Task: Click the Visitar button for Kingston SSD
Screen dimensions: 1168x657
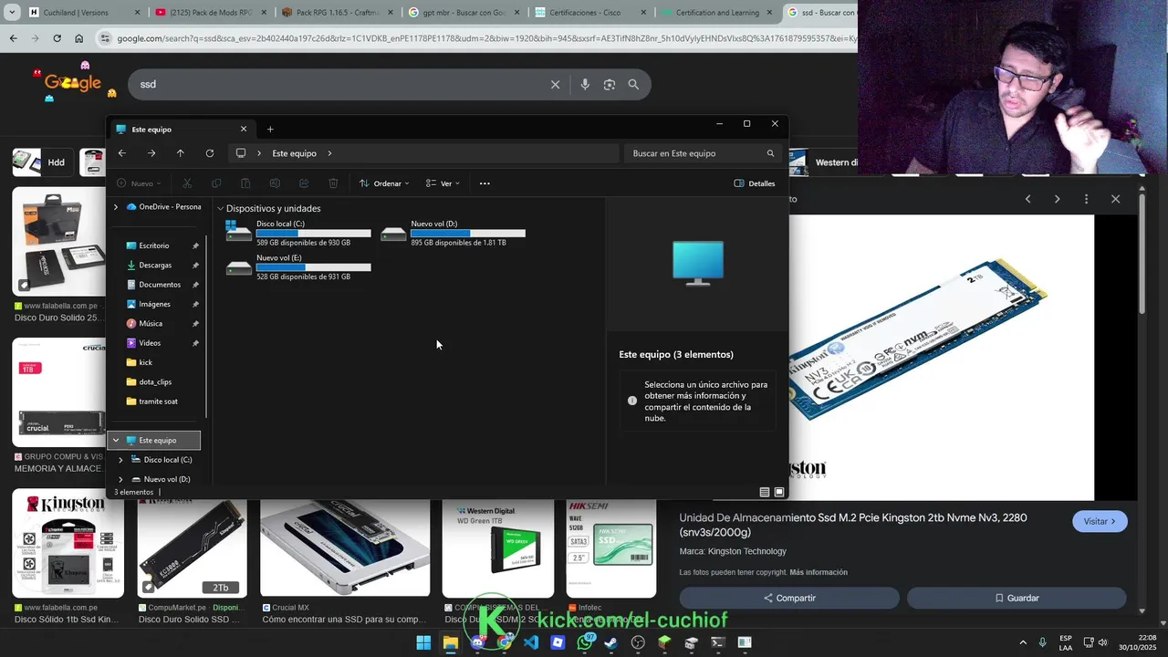Action: [x=1100, y=521]
